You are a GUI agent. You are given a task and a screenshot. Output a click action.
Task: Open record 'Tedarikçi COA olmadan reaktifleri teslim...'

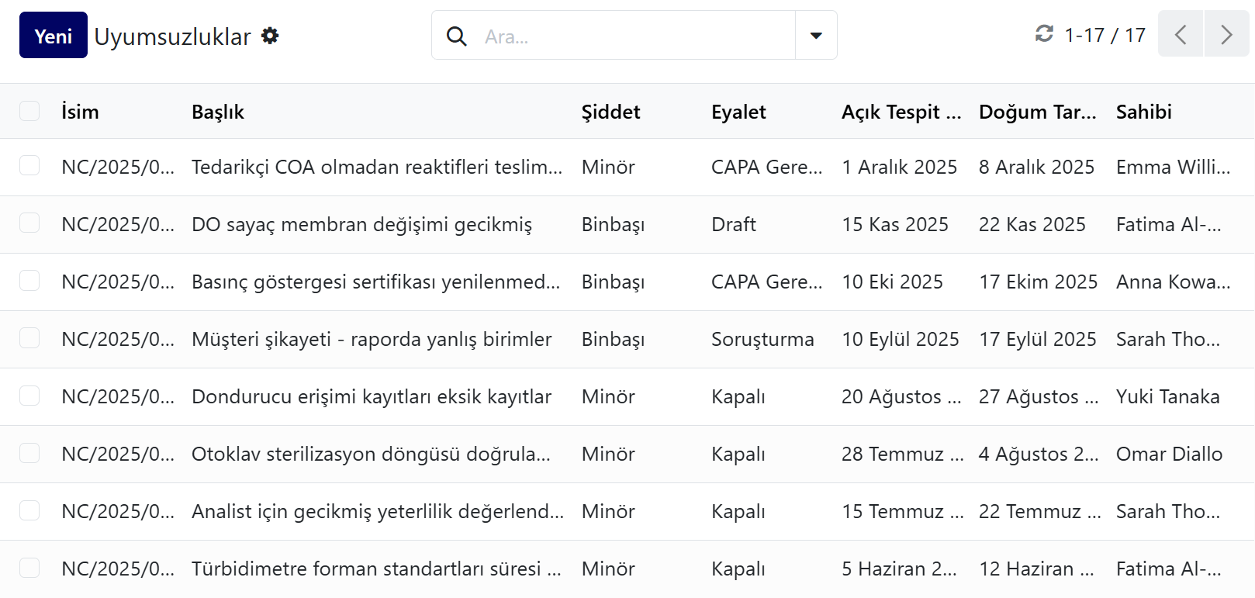point(377,167)
